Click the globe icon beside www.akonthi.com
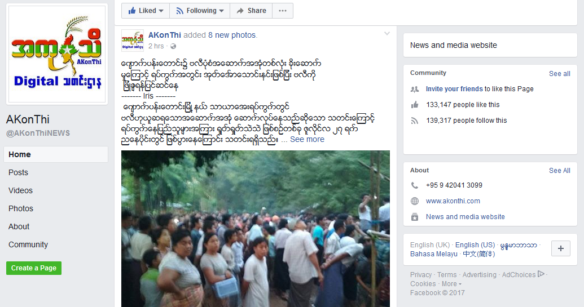This screenshot has height=307, width=584. tap(415, 201)
